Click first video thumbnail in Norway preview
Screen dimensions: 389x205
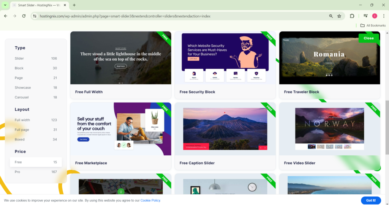pyautogui.click(x=312, y=147)
